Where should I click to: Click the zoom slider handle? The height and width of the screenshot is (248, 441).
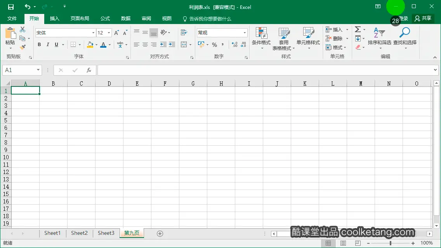point(391,243)
